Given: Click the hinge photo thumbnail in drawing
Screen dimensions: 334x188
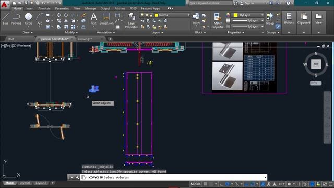Looking at the screenshot, I should [x=228, y=76].
